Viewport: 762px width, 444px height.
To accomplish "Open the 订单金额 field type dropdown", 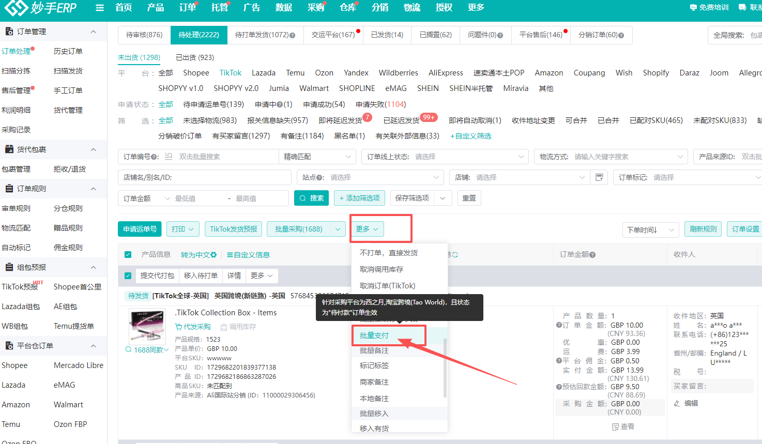I will point(146,198).
